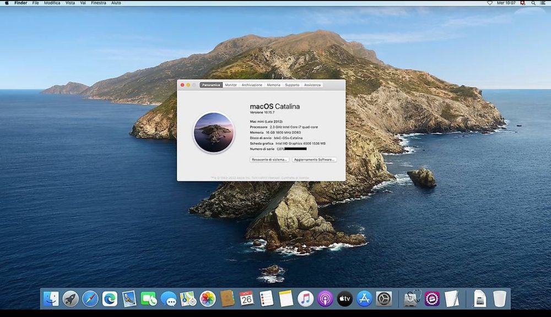This screenshot has height=317, width=551.
Task: Open the Apple menu
Action: tap(7, 3)
